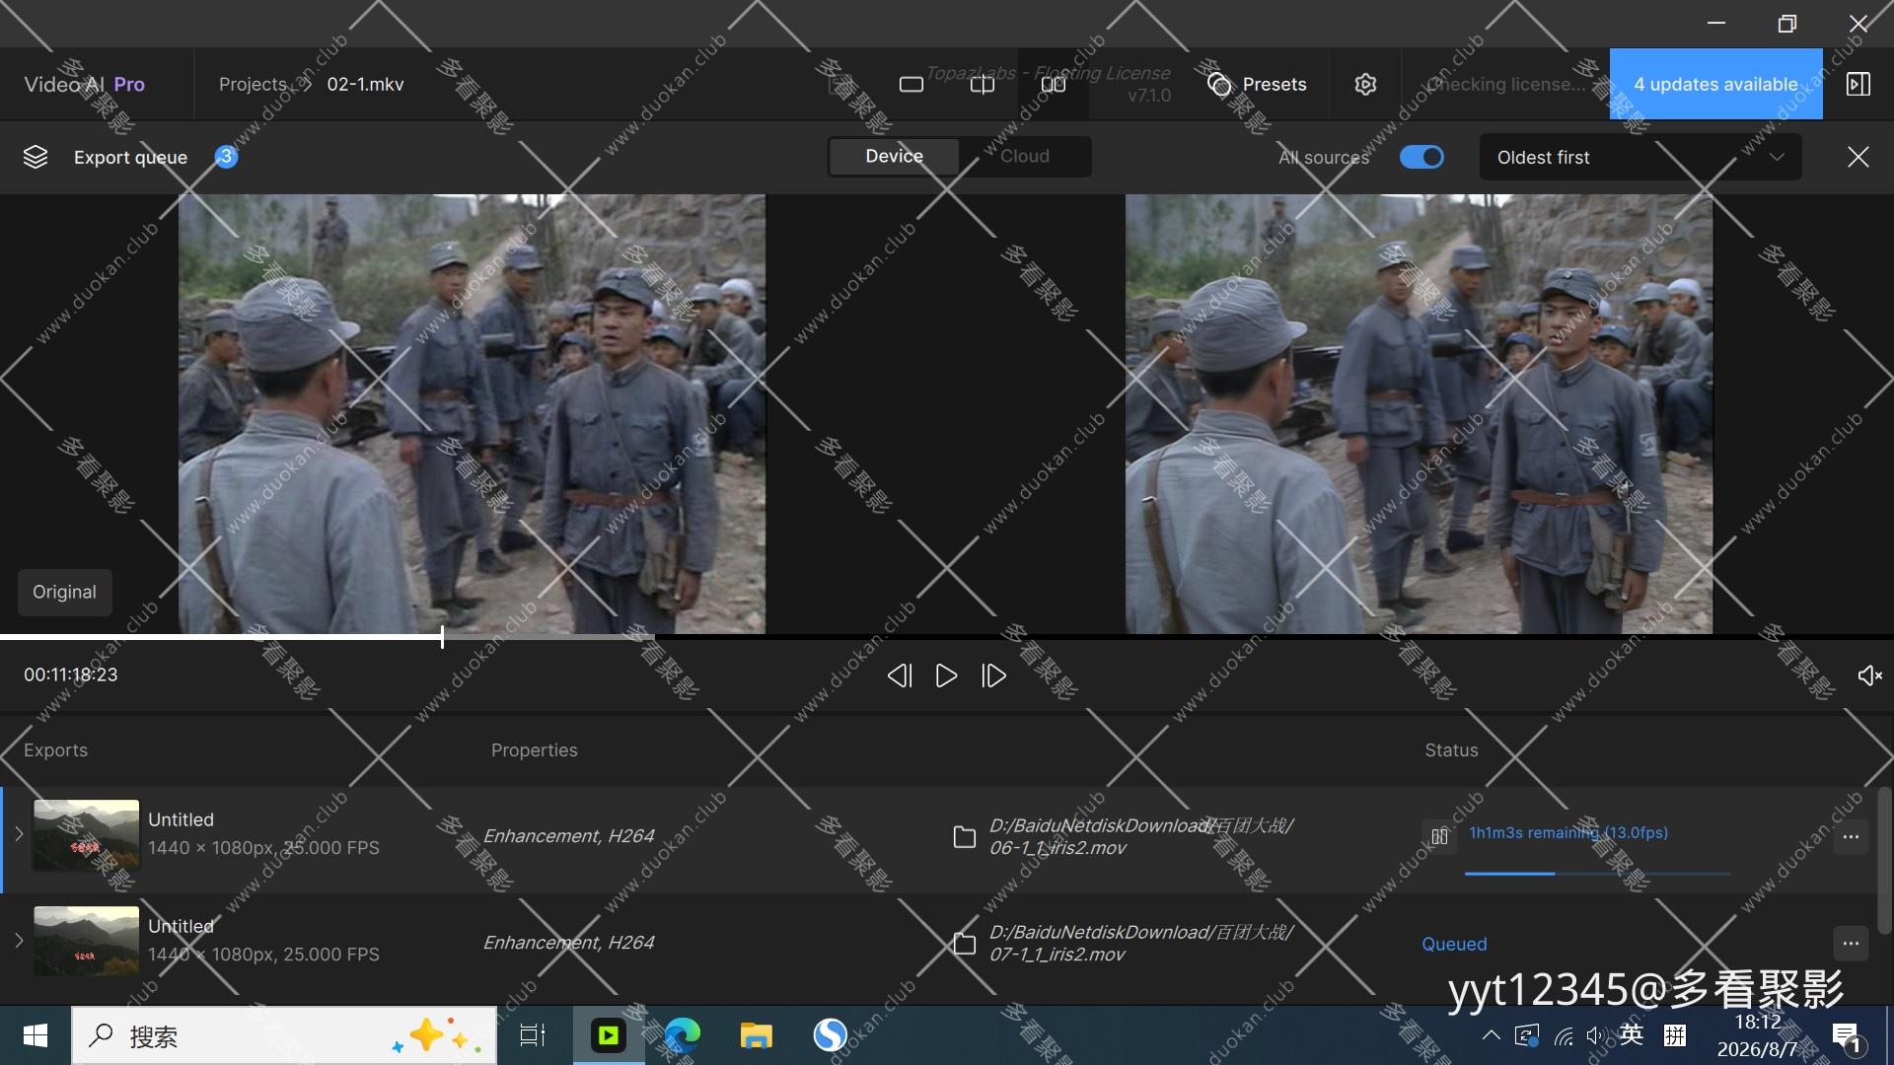1894x1065 pixels.
Task: Click the Export queue title
Action: [130, 158]
